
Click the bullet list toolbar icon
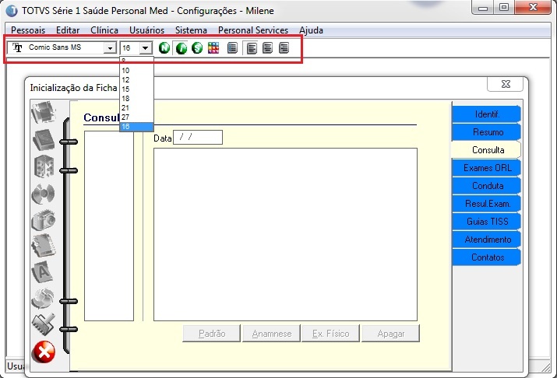(232, 47)
